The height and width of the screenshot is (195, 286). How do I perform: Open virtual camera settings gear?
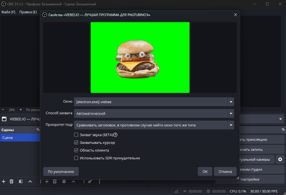(x=280, y=159)
